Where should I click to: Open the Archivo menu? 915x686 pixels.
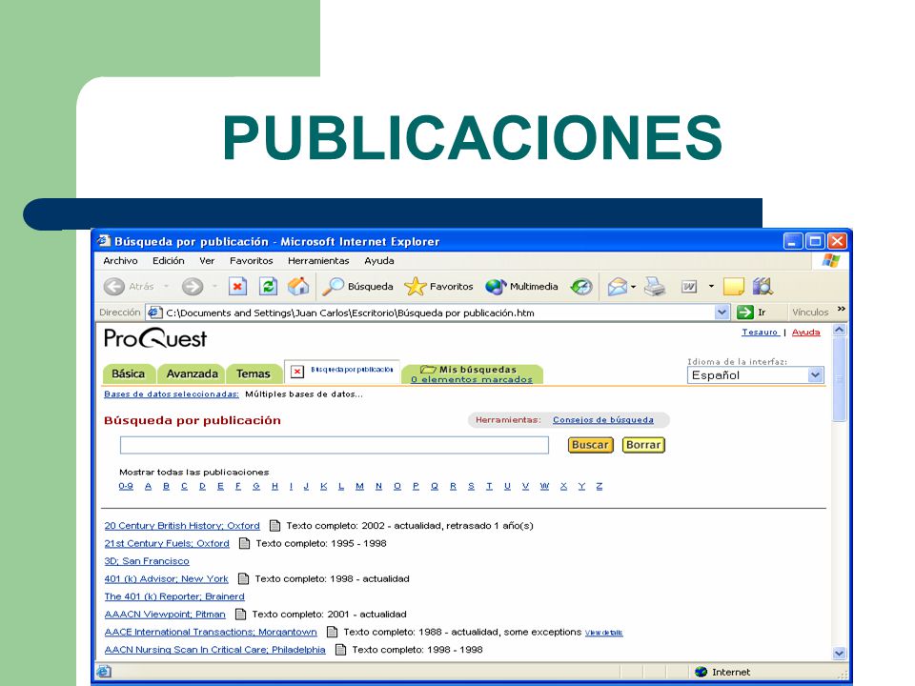click(120, 261)
